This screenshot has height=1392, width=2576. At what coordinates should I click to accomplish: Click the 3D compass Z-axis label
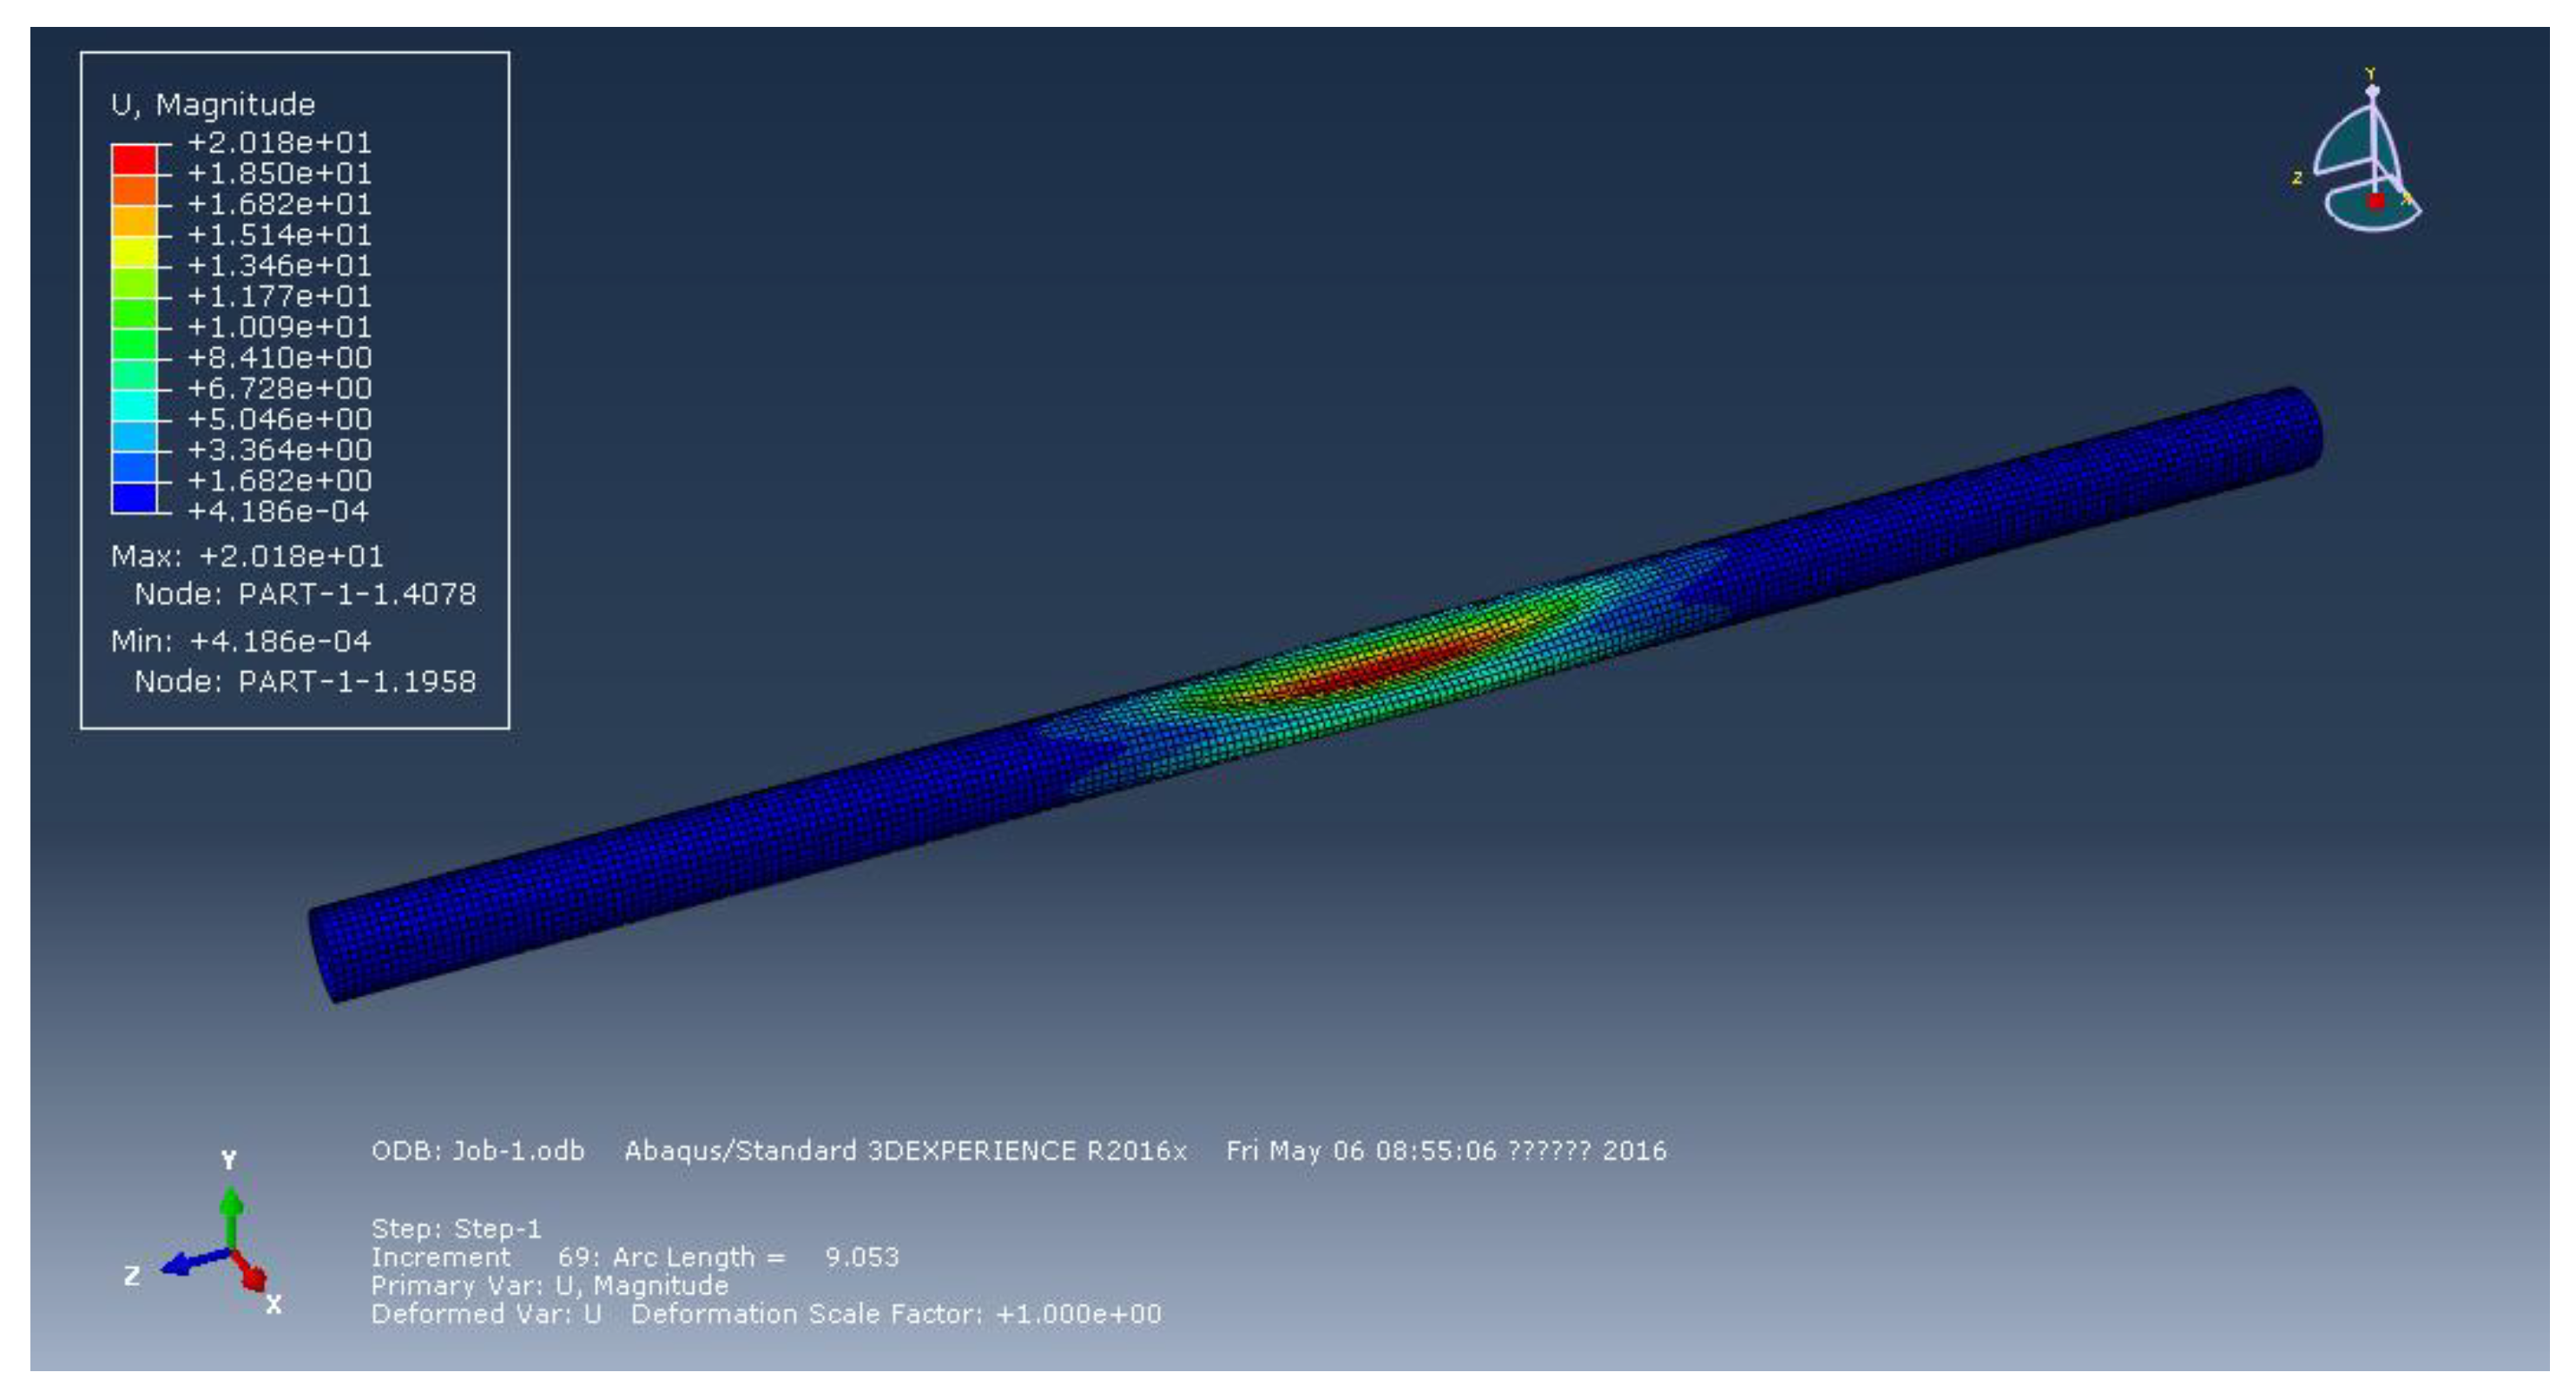click(x=2297, y=178)
